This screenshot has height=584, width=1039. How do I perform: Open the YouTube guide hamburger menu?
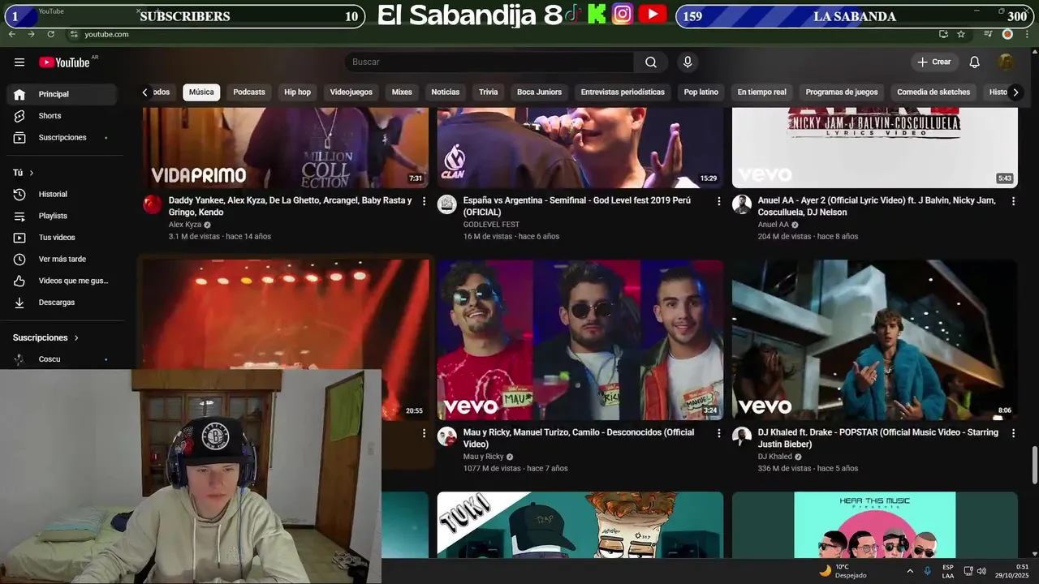click(19, 62)
